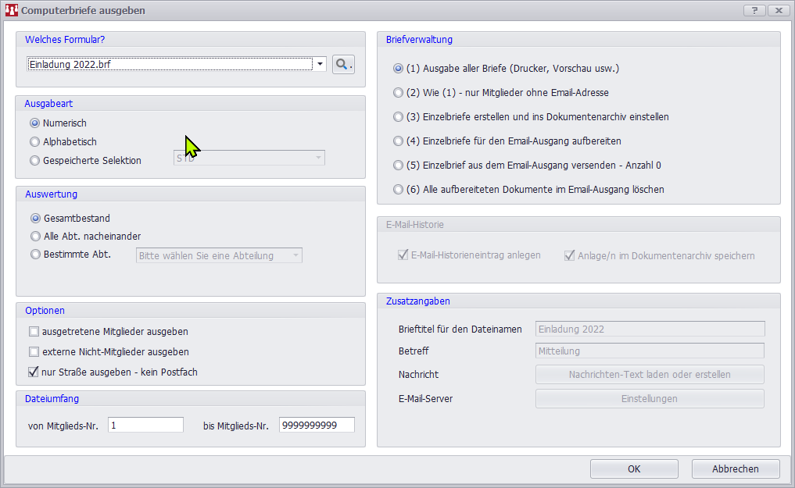Image resolution: width=795 pixels, height=488 pixels.
Task: Select option (2) nur Mitglieder ohne Email-Adresse
Action: [398, 93]
